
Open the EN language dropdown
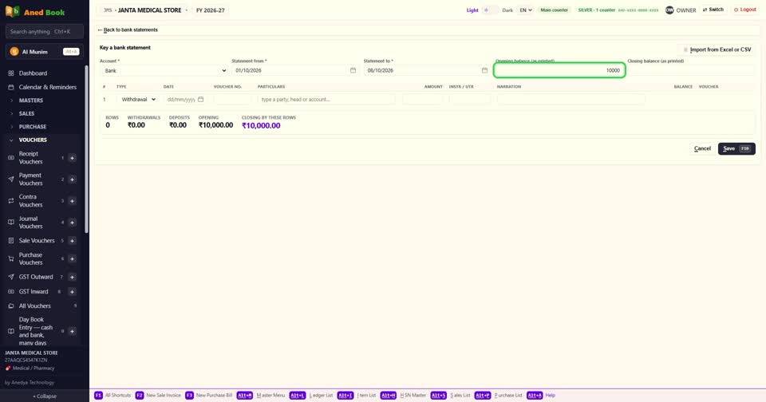tap(526, 10)
